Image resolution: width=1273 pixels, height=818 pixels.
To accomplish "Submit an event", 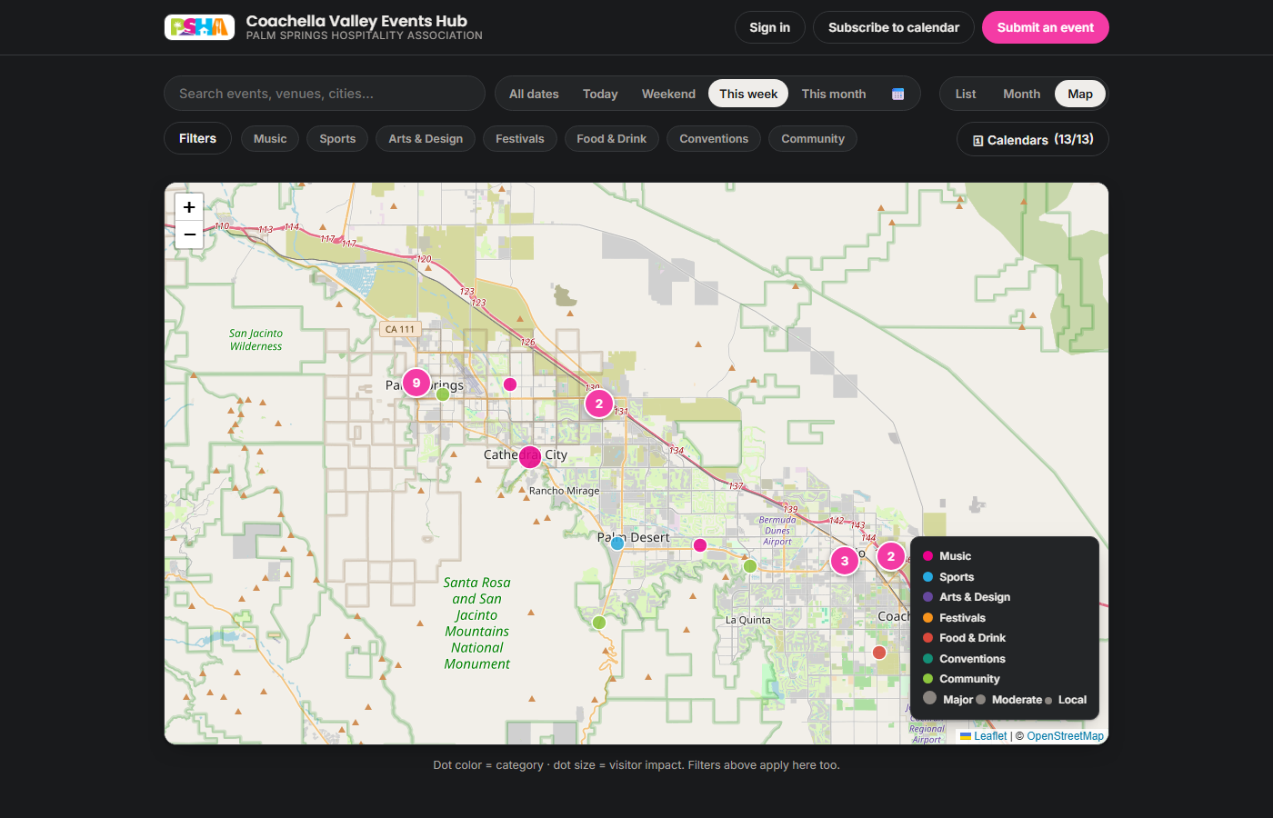I will tap(1046, 27).
